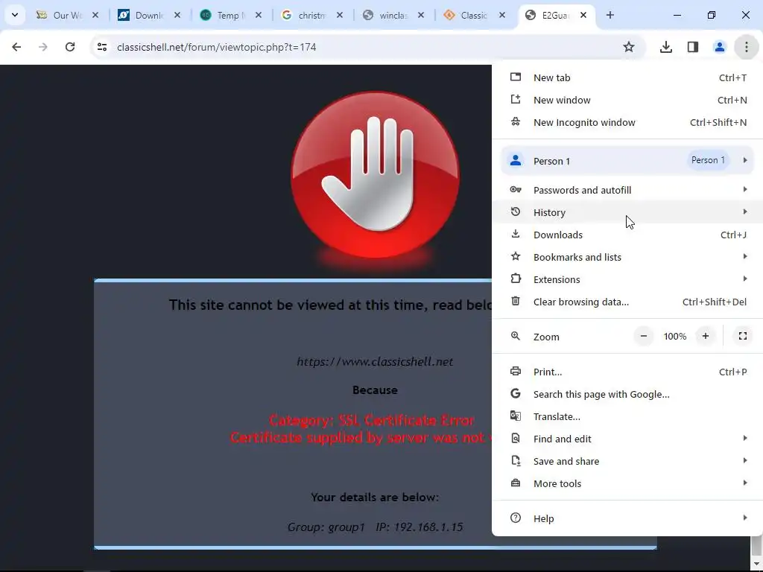Select Search this page with Google...
This screenshot has height=572, width=763.
click(627, 395)
